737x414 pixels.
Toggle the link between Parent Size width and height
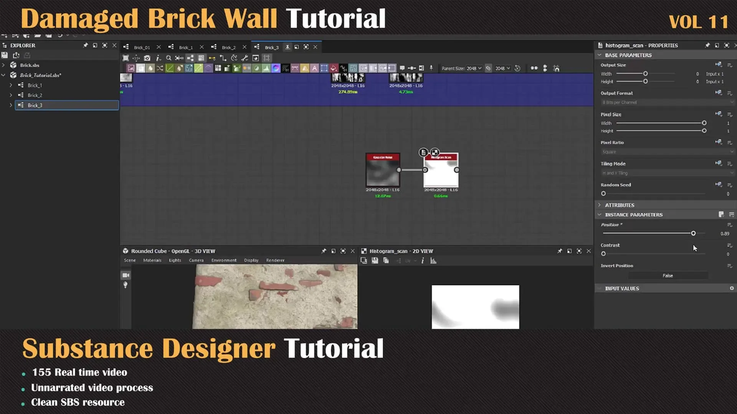489,68
